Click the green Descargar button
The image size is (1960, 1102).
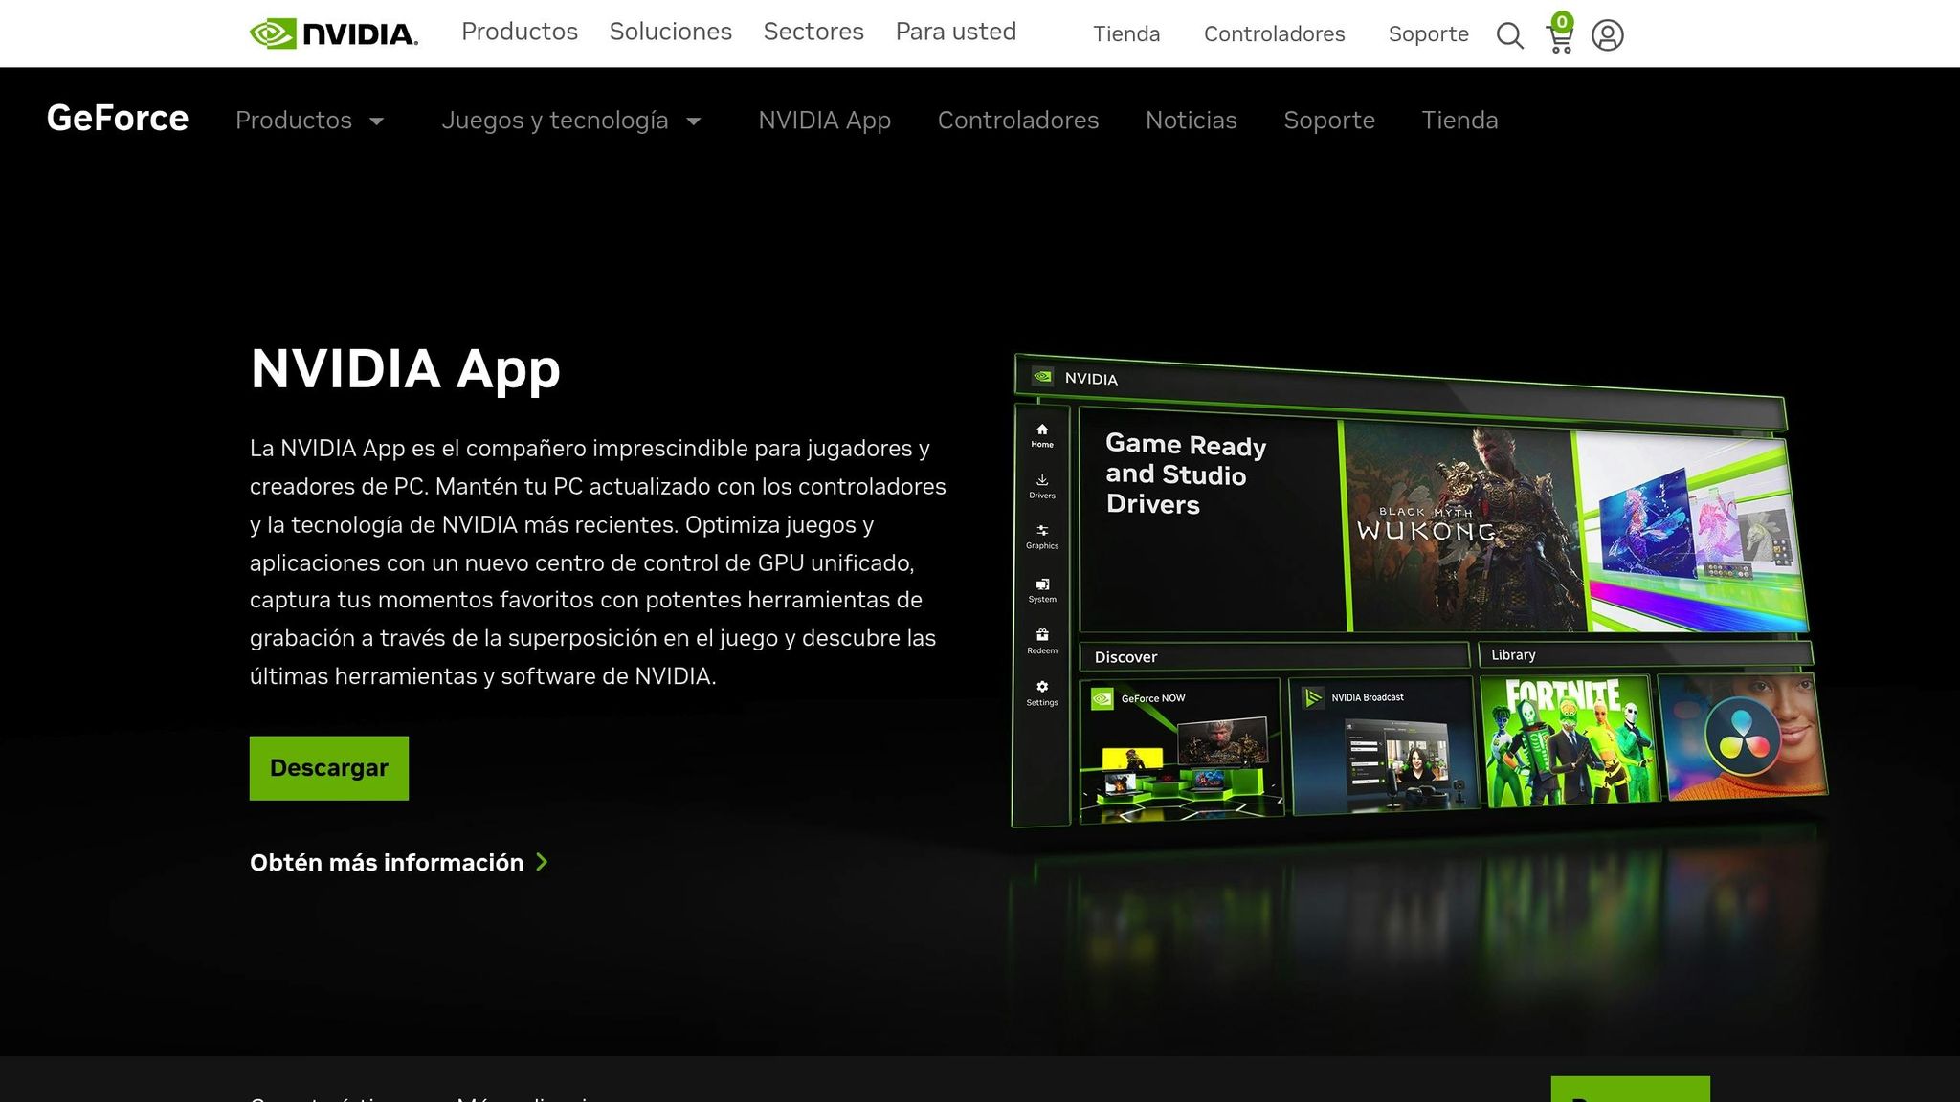329,768
